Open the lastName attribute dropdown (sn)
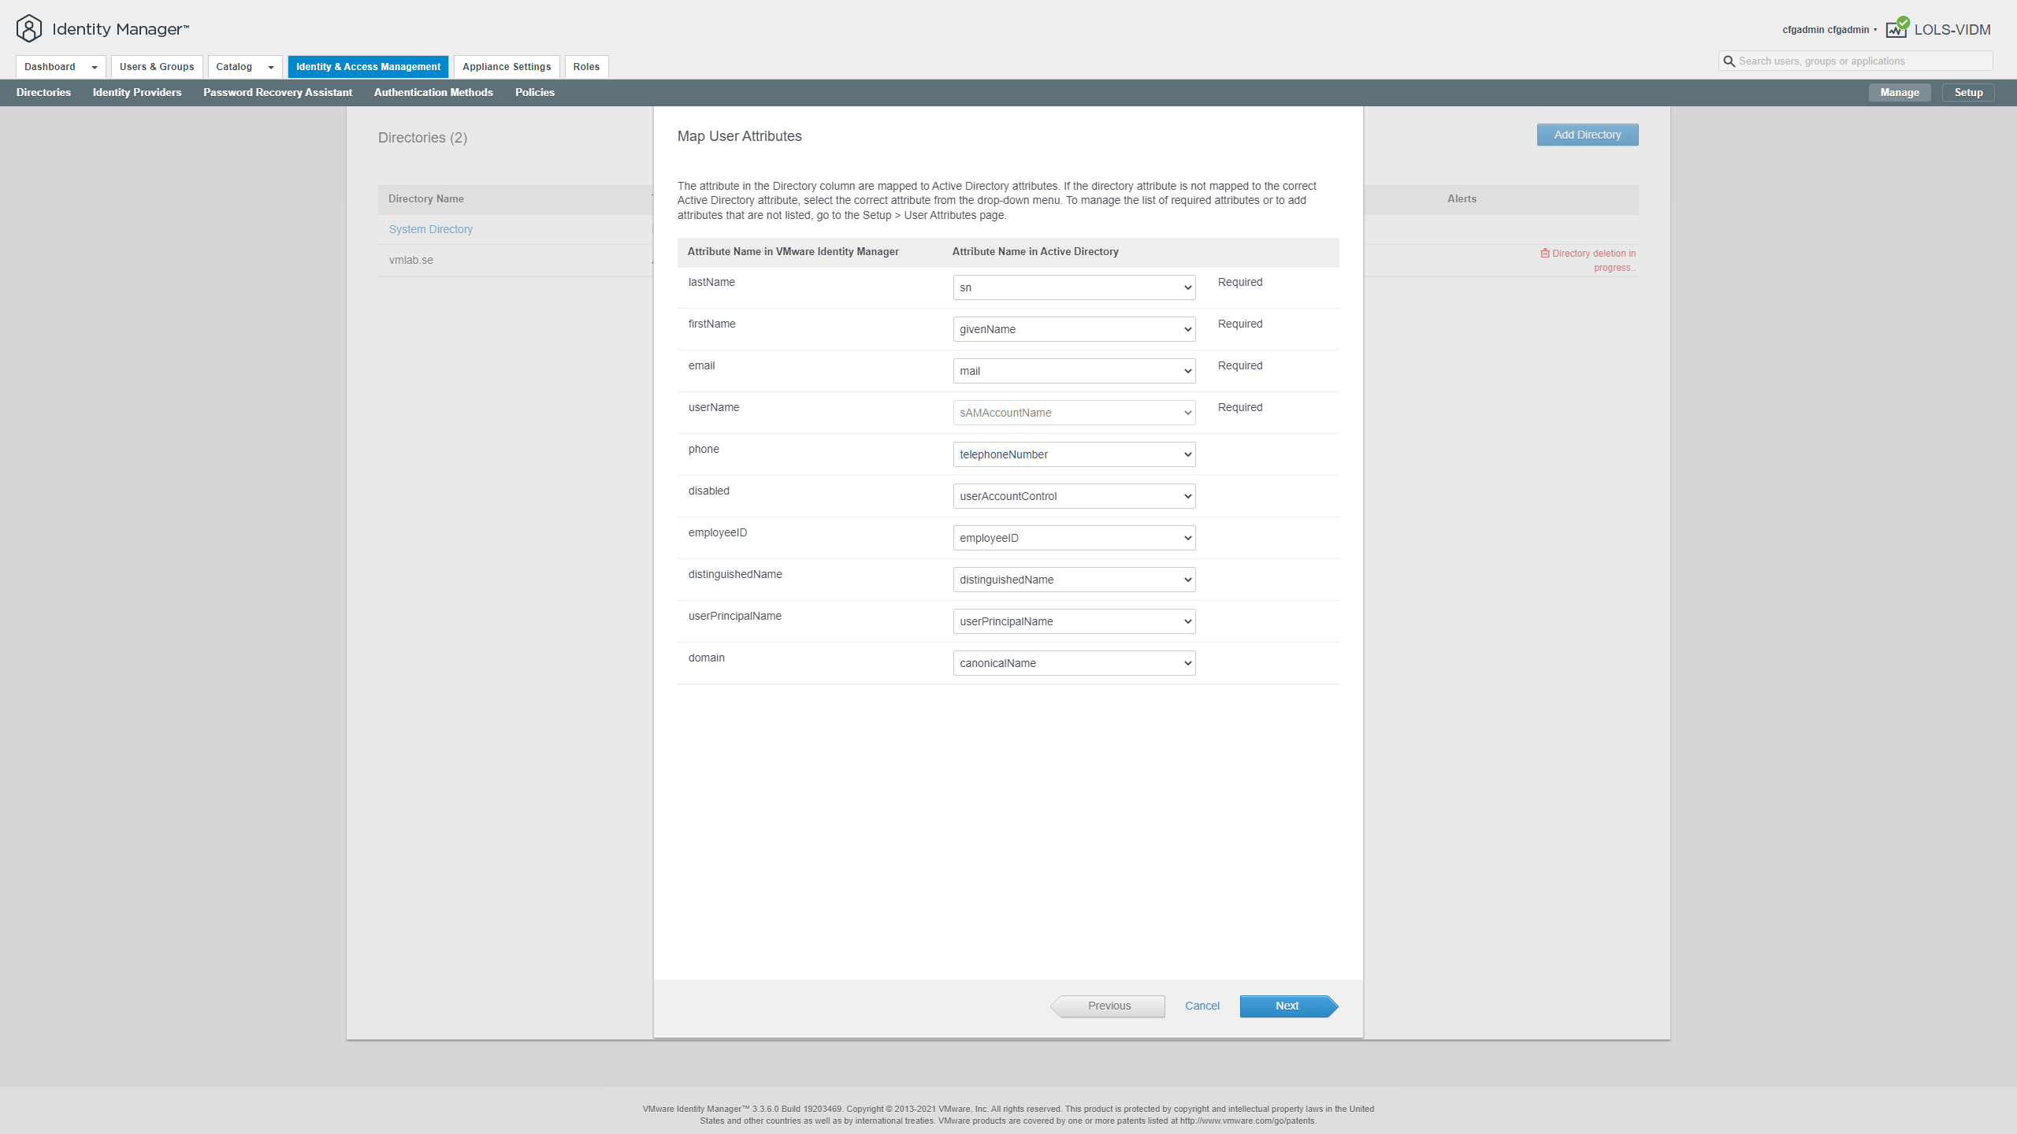The image size is (2017, 1134). coord(1074,287)
